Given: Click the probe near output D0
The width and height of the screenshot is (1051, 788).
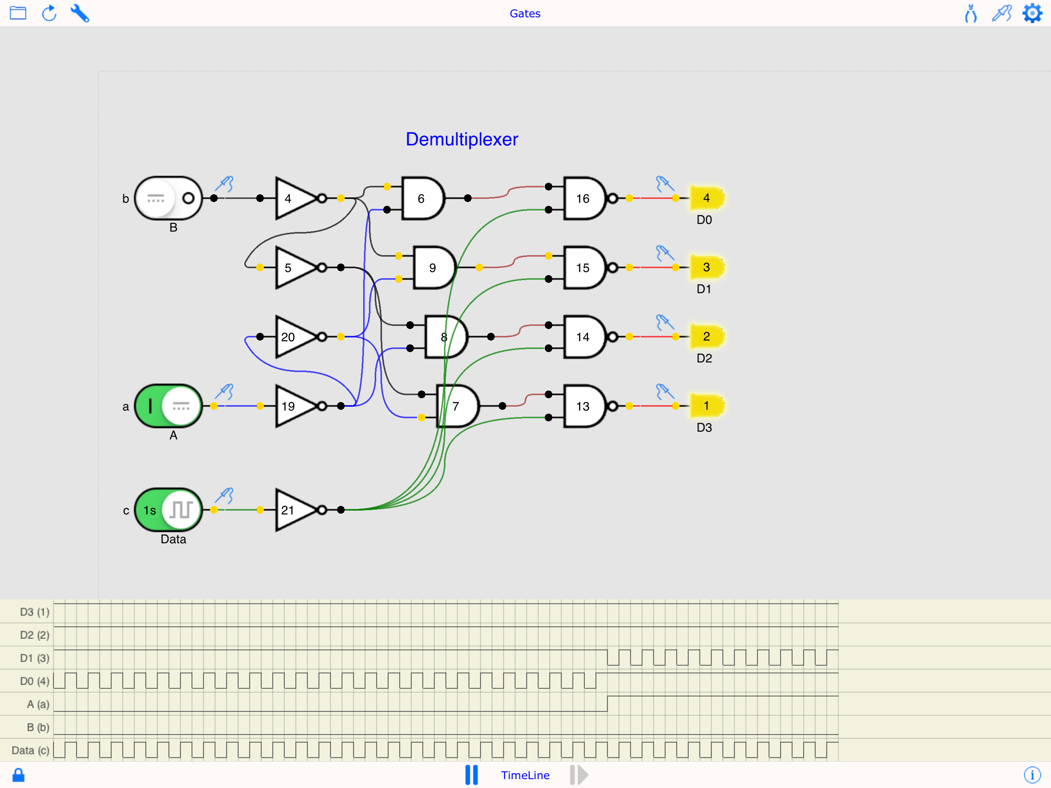Looking at the screenshot, I should pyautogui.click(x=665, y=184).
